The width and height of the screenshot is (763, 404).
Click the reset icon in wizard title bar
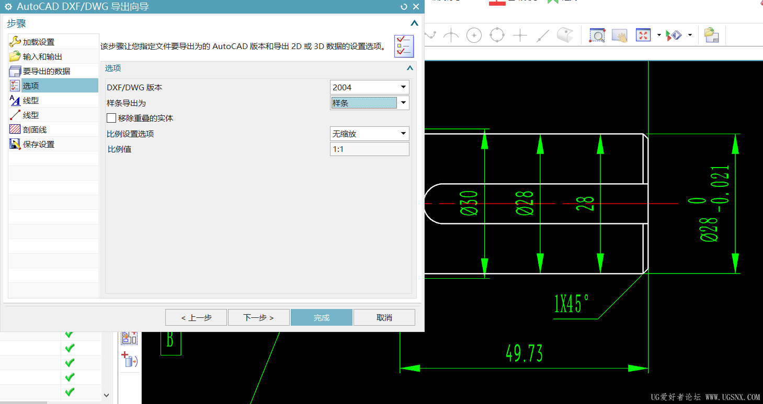(x=404, y=7)
